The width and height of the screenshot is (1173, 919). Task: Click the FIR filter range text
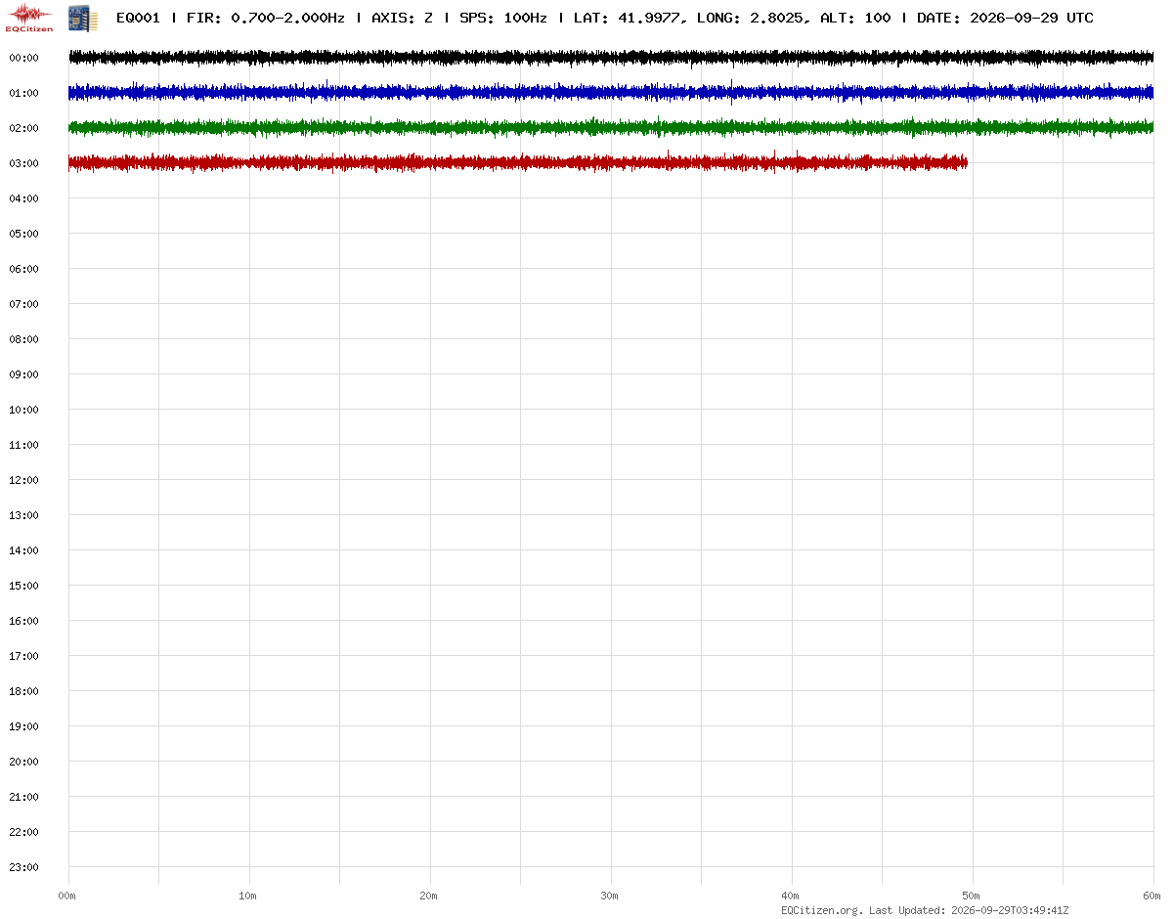click(x=266, y=18)
